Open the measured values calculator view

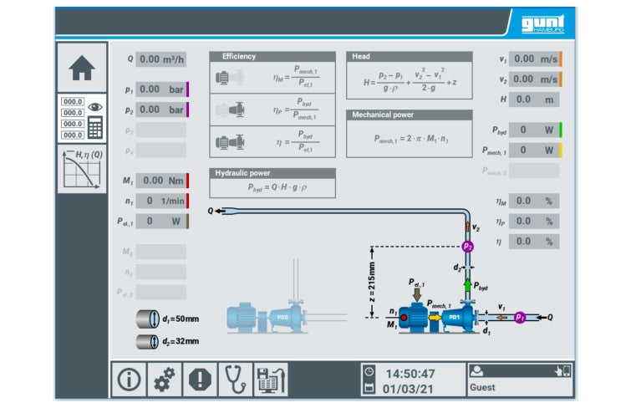point(82,118)
